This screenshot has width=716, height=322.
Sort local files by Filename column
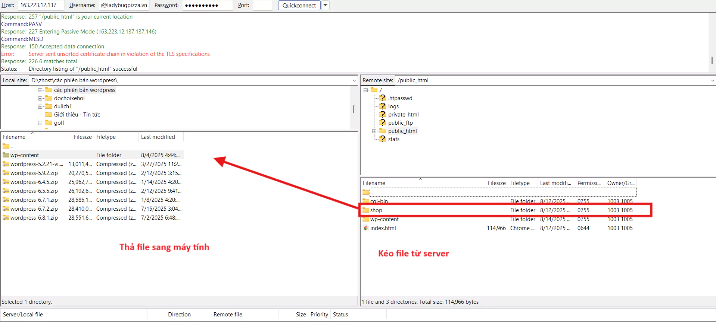[32, 137]
